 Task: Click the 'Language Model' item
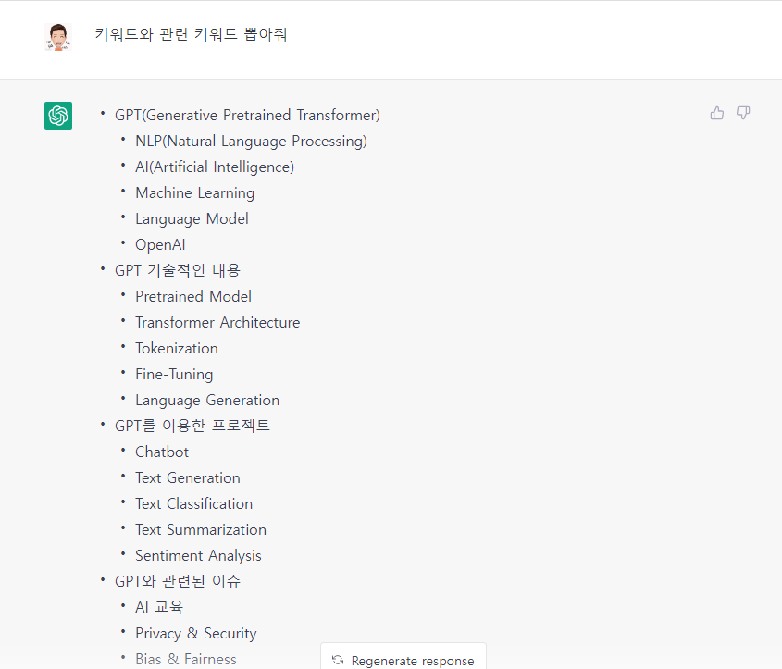click(x=192, y=219)
